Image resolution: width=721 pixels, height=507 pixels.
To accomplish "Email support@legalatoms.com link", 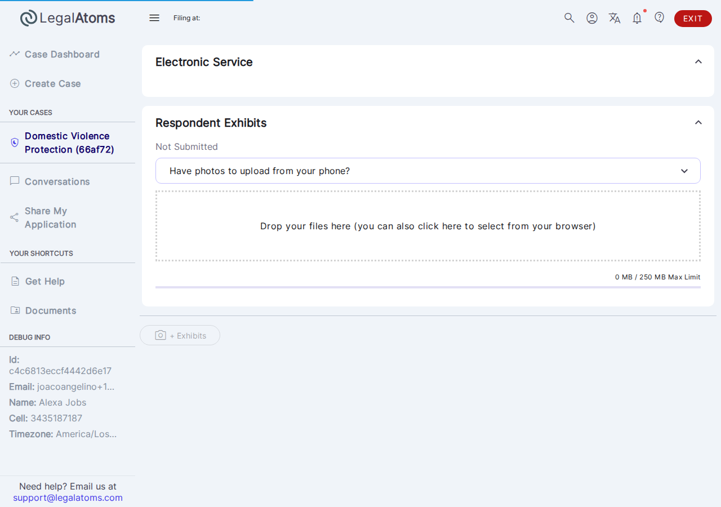I will pyautogui.click(x=68, y=497).
